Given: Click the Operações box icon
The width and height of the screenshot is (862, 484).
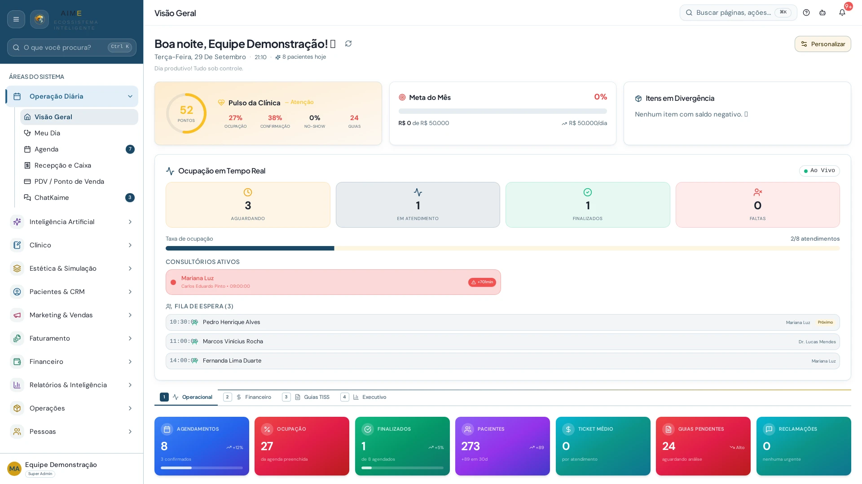Looking at the screenshot, I should click(17, 408).
